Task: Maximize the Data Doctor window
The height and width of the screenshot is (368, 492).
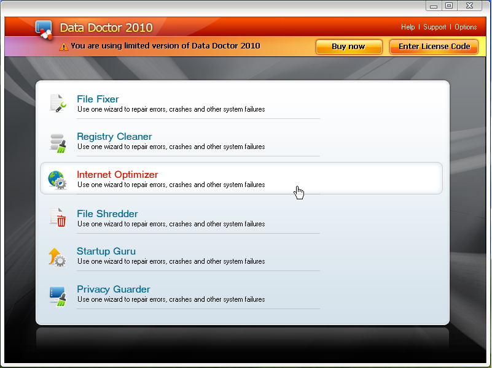Action: coord(449,6)
